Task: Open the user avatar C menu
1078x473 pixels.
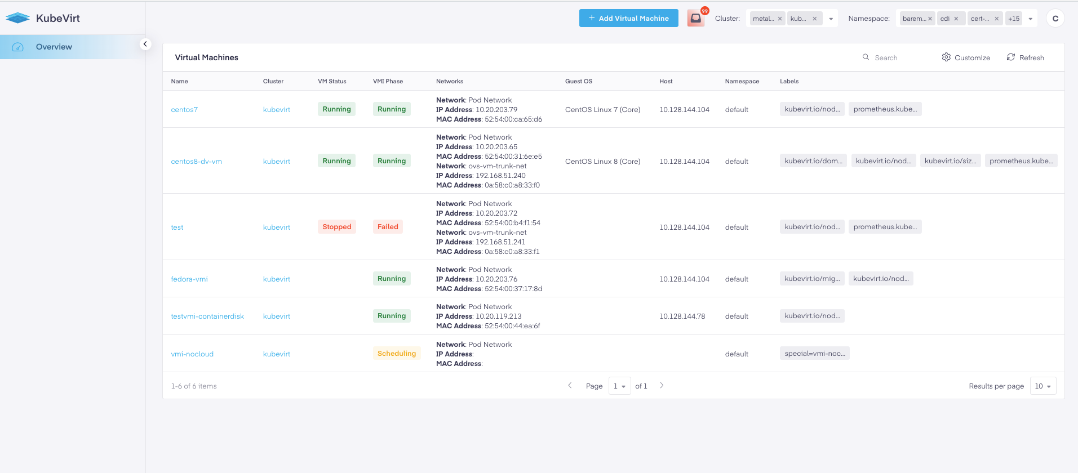Action: pyautogui.click(x=1055, y=18)
